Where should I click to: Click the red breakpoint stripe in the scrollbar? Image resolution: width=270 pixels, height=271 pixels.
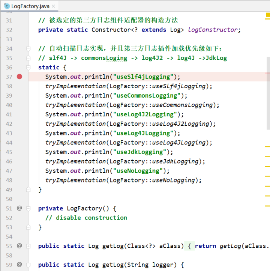click(x=268, y=72)
